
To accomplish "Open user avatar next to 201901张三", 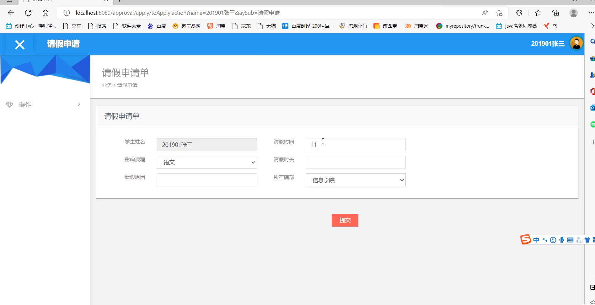I will [x=576, y=43].
